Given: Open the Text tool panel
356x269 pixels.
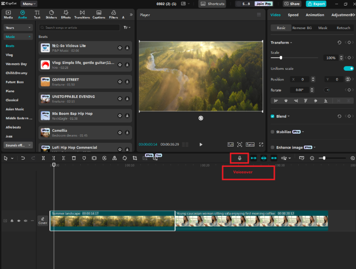Looking at the screenshot, I should pyautogui.click(x=37, y=14).
